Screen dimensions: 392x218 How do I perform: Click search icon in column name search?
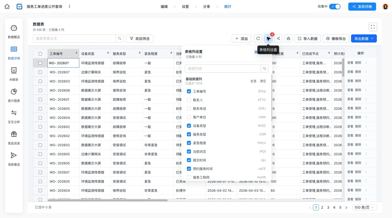point(264,69)
